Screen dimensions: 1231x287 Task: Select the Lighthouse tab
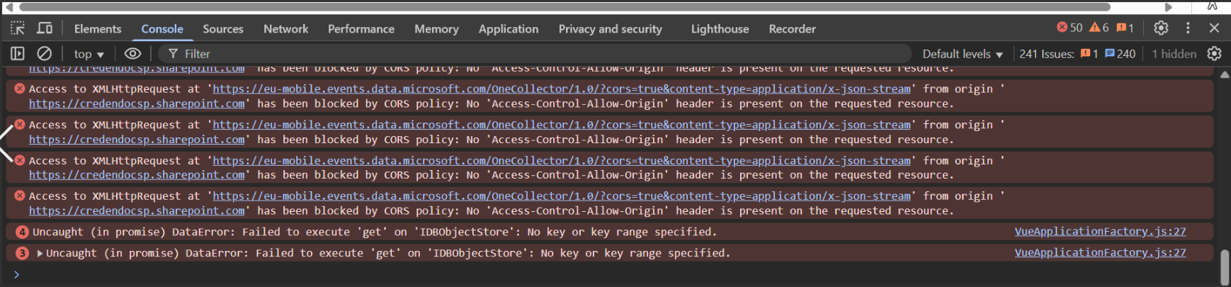(x=720, y=29)
